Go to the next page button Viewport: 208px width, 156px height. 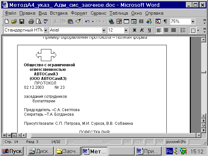(204, 130)
